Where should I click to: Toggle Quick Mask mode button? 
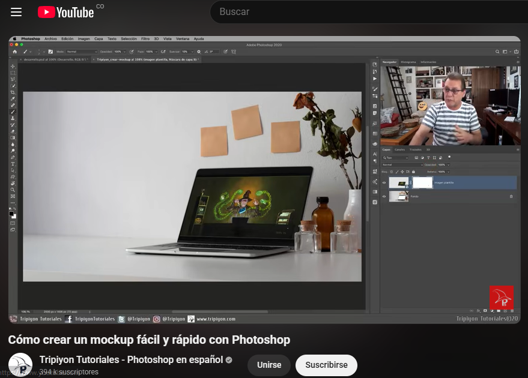[x=13, y=223]
